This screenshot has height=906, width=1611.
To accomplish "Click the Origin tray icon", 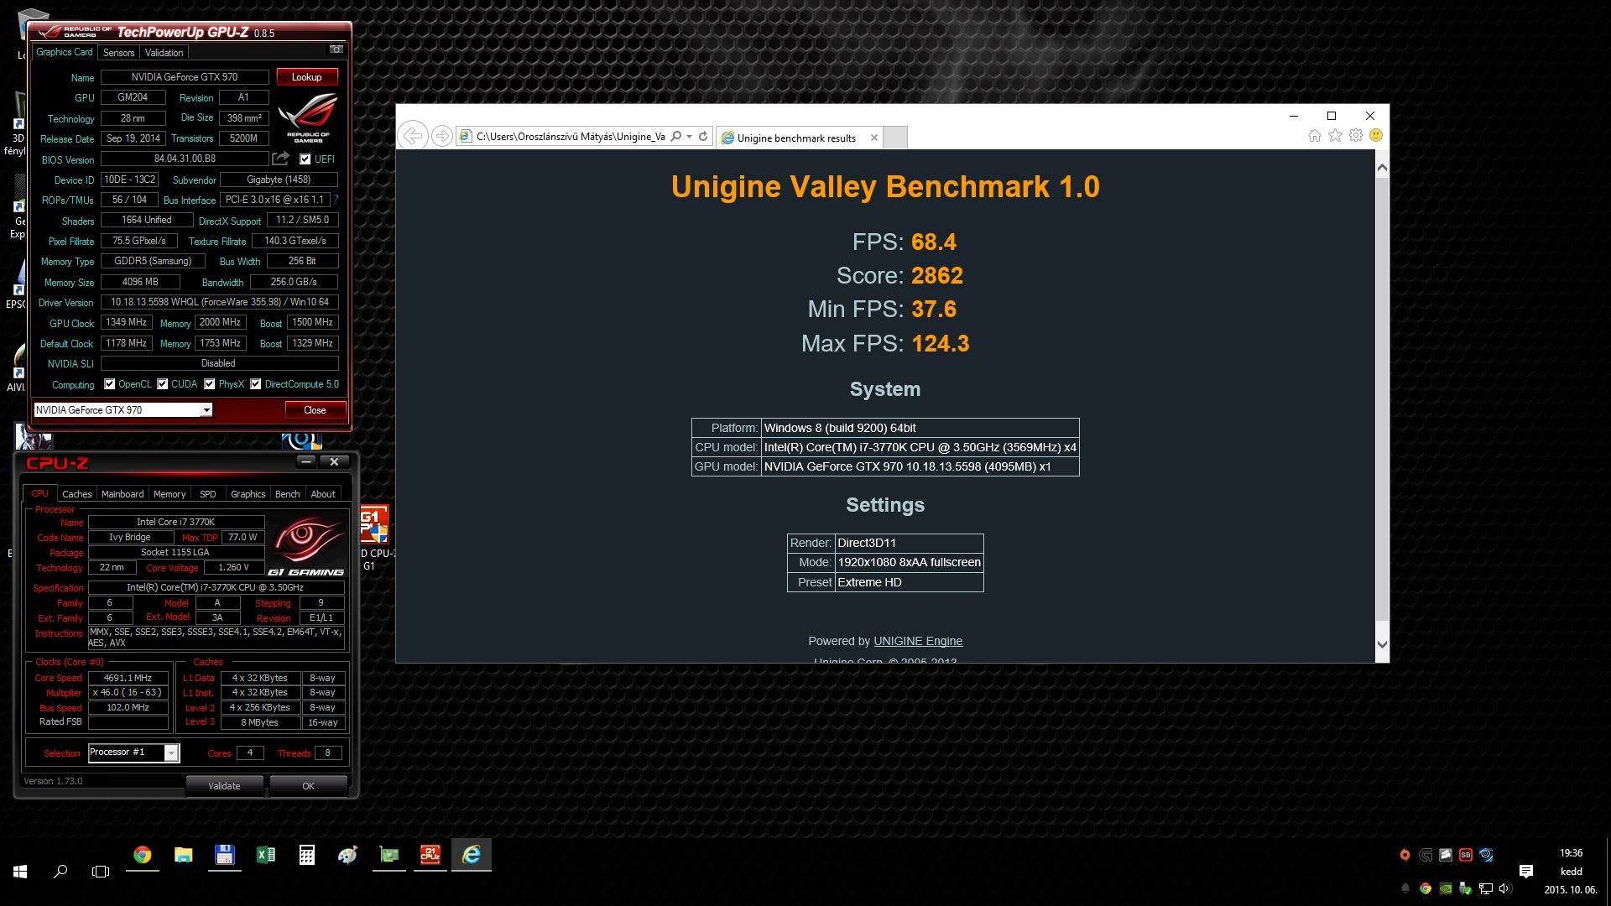I will pyautogui.click(x=1405, y=855).
